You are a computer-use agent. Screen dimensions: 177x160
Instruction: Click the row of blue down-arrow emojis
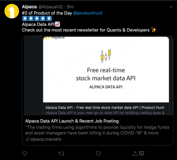[x=37, y=18]
